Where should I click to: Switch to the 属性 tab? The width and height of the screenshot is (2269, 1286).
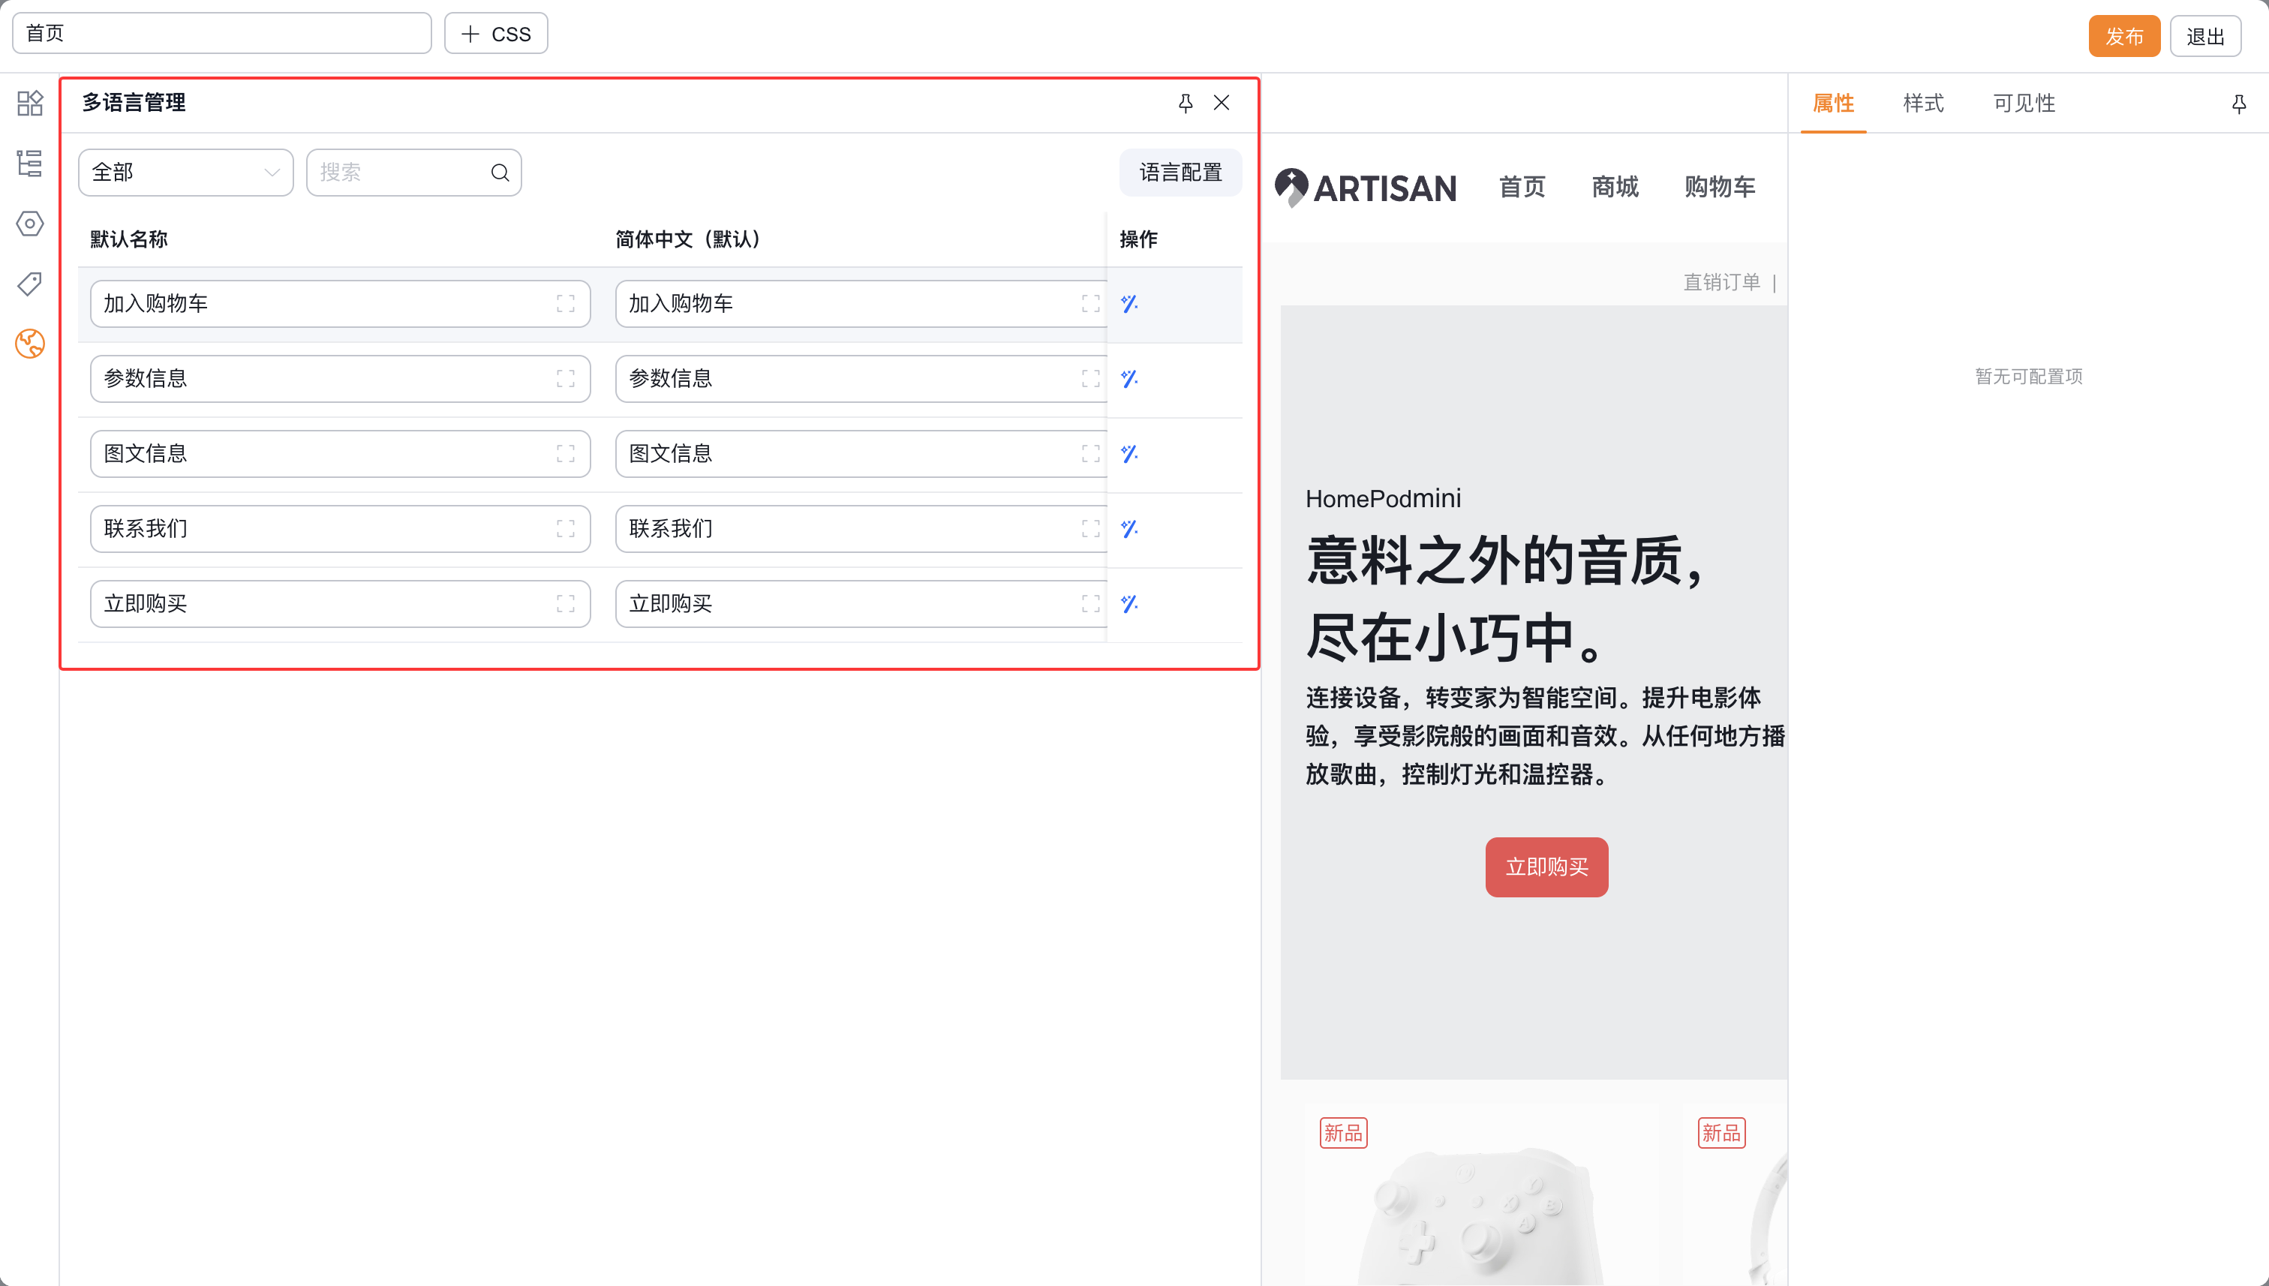(x=1833, y=104)
